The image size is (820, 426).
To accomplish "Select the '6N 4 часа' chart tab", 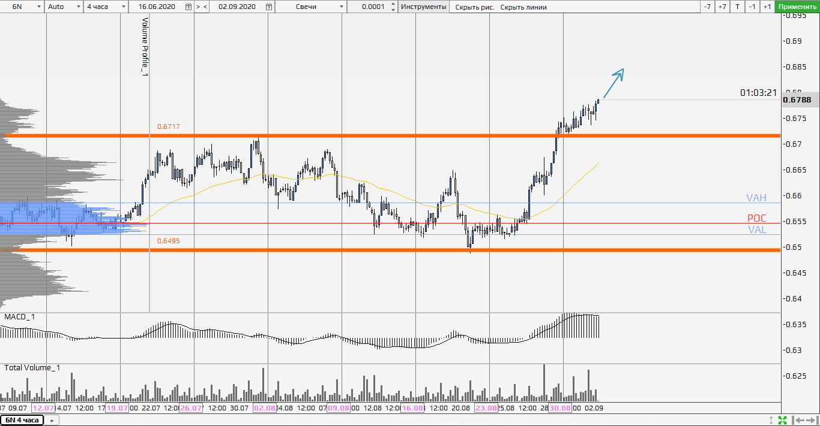I will point(22,420).
